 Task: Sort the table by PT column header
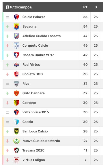(x=85, y=7)
